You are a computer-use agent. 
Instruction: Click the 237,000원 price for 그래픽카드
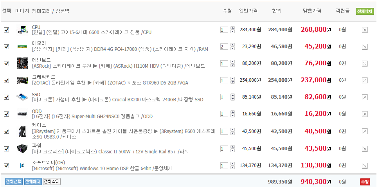[x=316, y=80]
